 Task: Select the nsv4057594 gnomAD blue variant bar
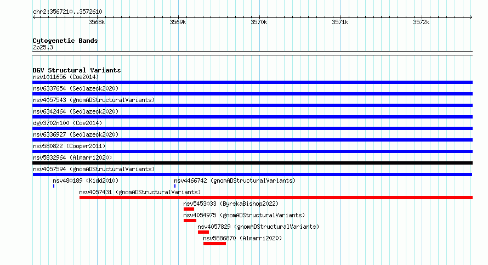[x=252, y=174]
